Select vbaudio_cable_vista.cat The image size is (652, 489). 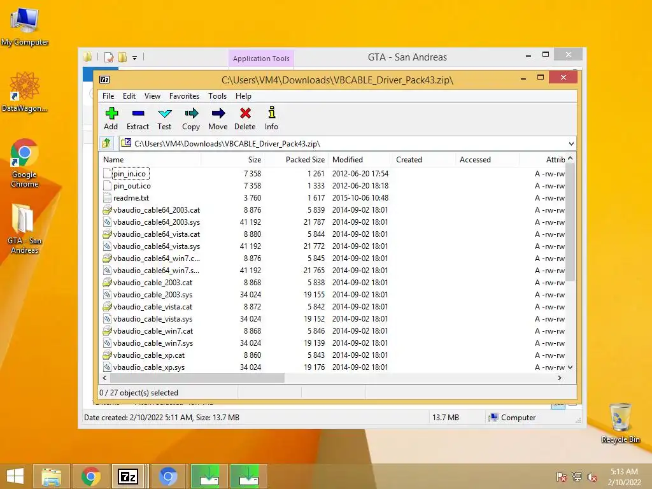(x=153, y=307)
